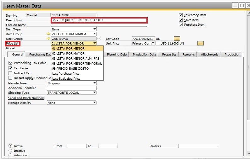Open the Bar Code ellipsis button

point(177,39)
